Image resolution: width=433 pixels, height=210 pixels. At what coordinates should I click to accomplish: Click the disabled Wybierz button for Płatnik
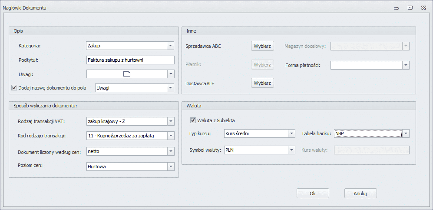[x=262, y=65]
